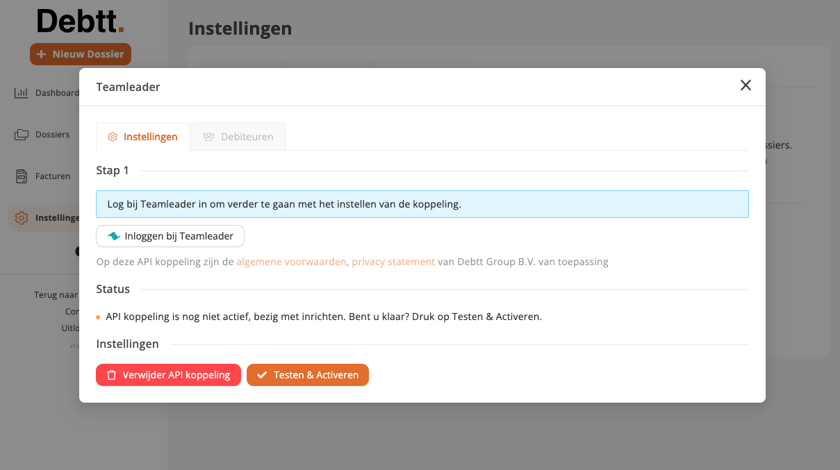The image size is (840, 470).
Task: Open the privacy statement link
Action: click(393, 262)
